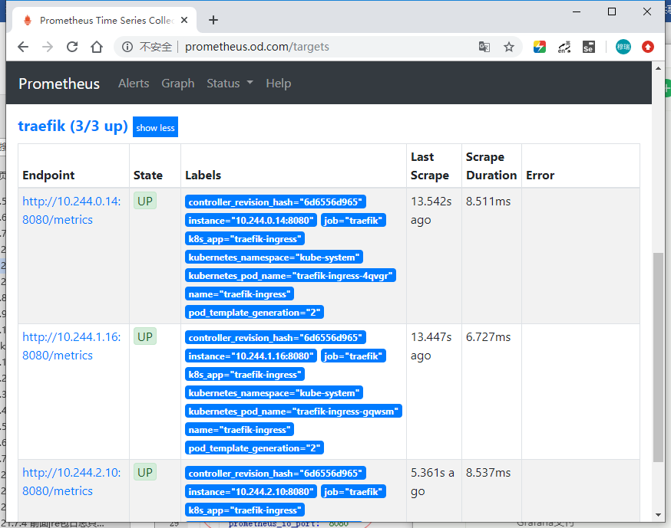Go back to the previous page
The width and height of the screenshot is (671, 528).
(x=23, y=47)
